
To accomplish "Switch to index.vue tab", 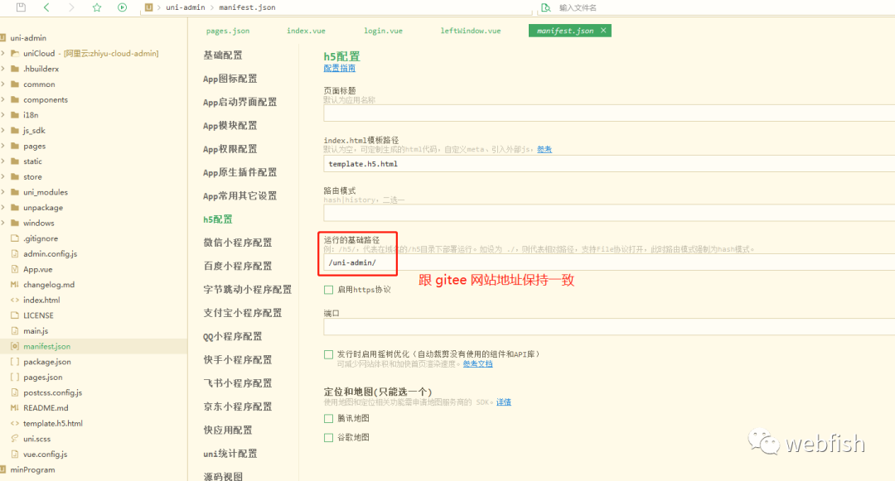I will pyautogui.click(x=306, y=31).
